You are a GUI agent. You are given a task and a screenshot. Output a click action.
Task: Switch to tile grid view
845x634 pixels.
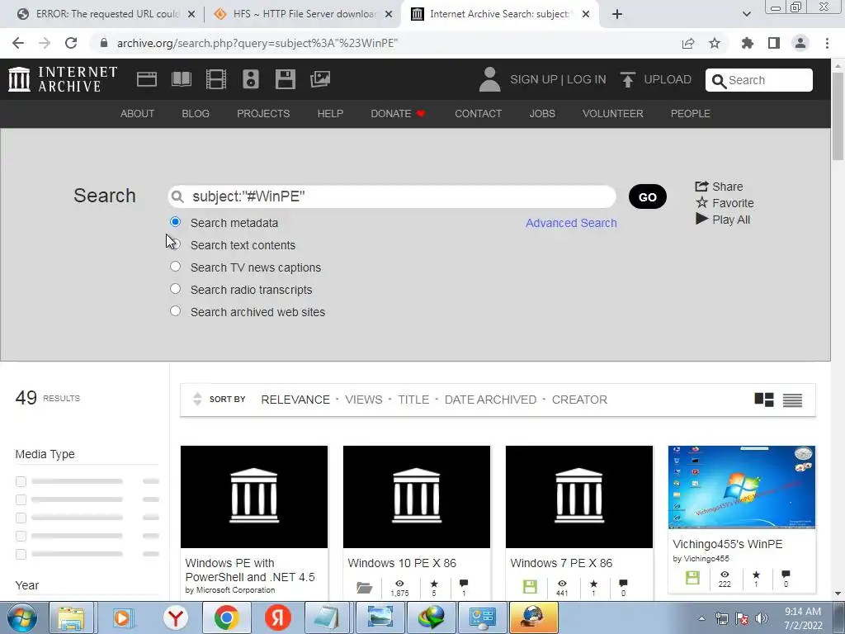click(x=763, y=400)
